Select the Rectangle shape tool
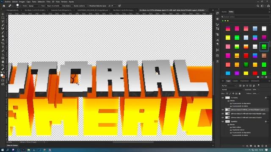 (x=3, y=58)
